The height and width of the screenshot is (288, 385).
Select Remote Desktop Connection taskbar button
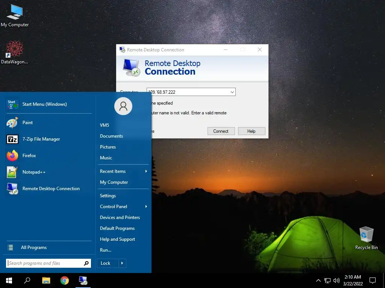[83, 280]
